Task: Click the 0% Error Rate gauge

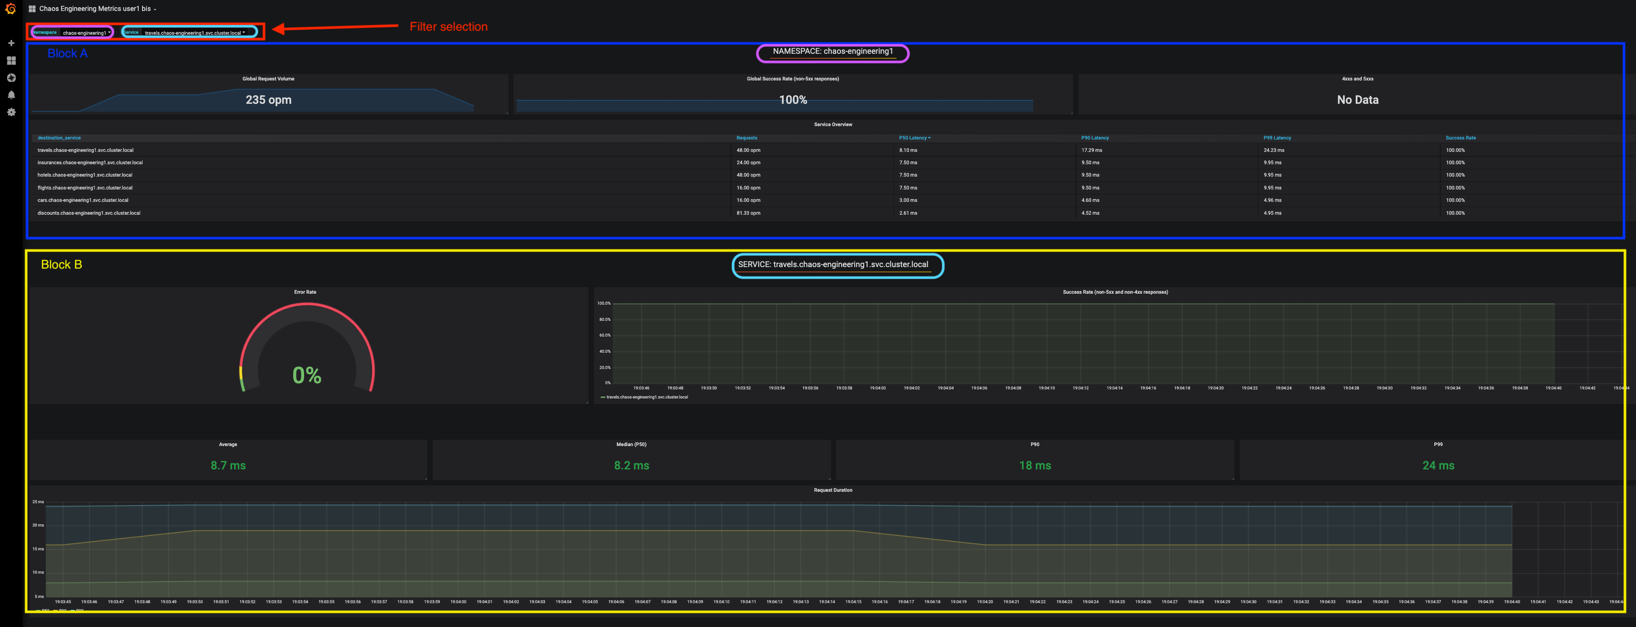Action: (307, 348)
